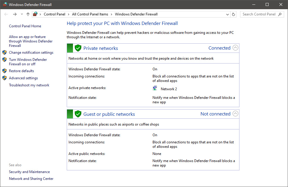The image size is (288, 187).
Task: Click the 'See also' label
Action: tap(15, 165)
